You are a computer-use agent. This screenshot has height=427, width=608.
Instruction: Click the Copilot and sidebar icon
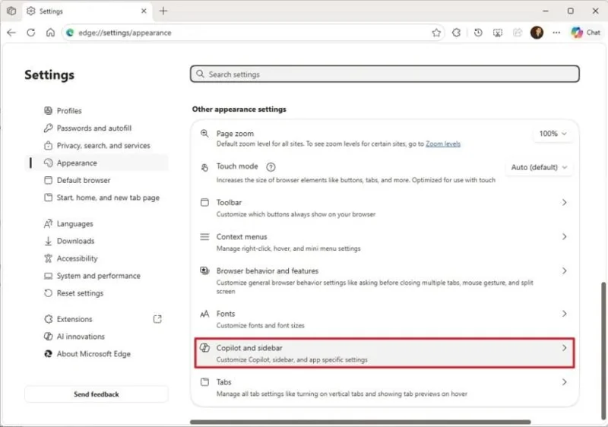pos(204,348)
